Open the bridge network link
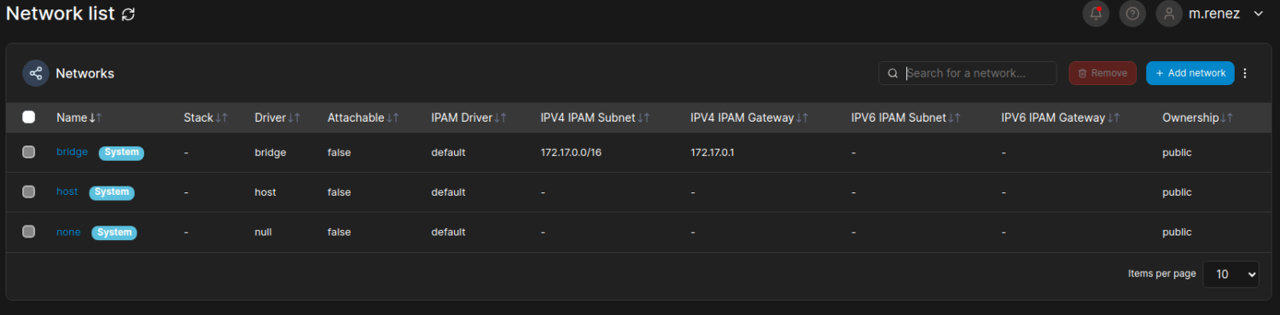 pyautogui.click(x=72, y=152)
